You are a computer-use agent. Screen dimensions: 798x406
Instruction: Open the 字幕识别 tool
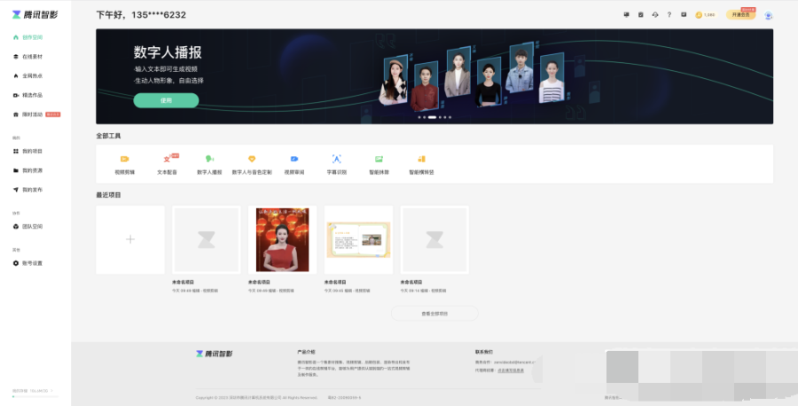(336, 165)
